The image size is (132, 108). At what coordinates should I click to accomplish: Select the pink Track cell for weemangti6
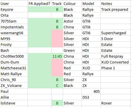point(57,33)
